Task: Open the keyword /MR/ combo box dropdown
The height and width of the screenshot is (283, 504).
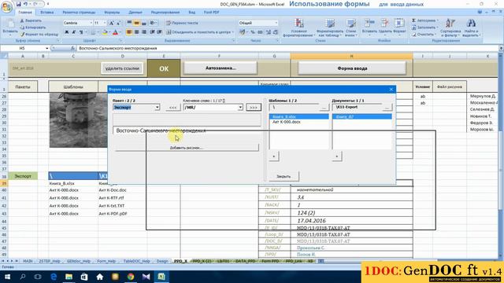Action: (x=240, y=108)
